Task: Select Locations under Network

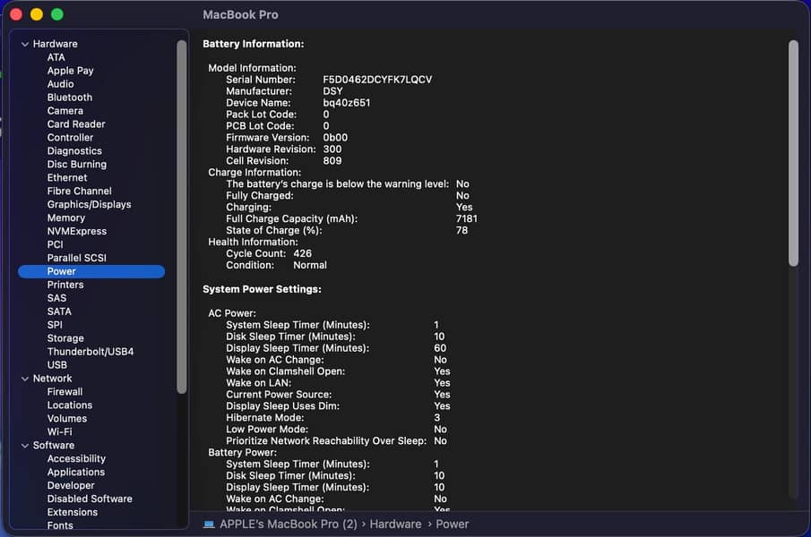Action: point(70,405)
